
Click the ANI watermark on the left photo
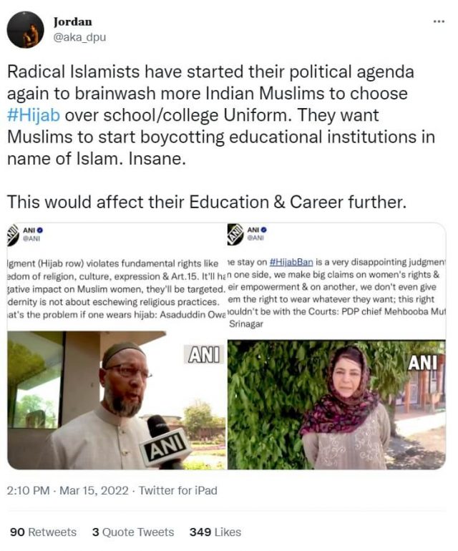(x=203, y=354)
